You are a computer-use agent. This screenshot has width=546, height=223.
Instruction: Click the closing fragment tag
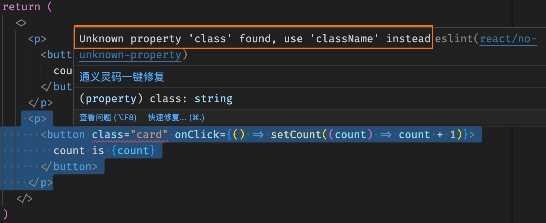point(25,199)
